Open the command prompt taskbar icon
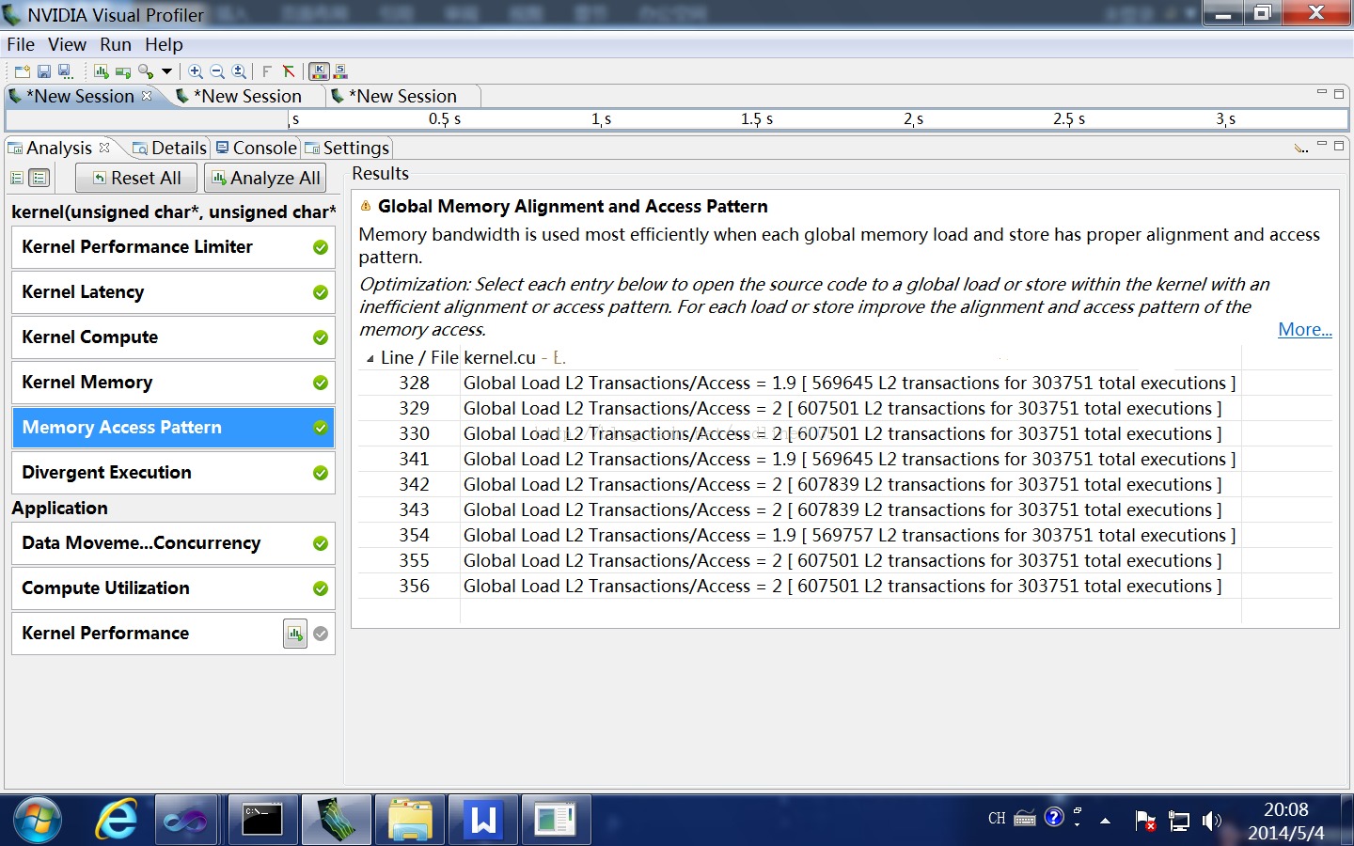Image resolution: width=1354 pixels, height=846 pixels. (261, 820)
